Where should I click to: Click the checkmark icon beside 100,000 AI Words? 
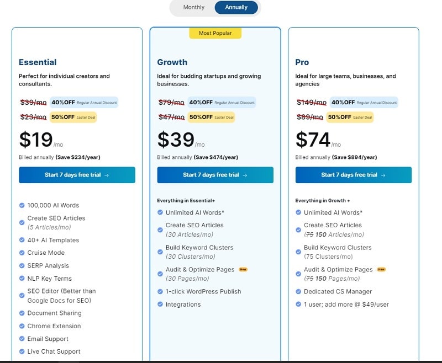22,205
